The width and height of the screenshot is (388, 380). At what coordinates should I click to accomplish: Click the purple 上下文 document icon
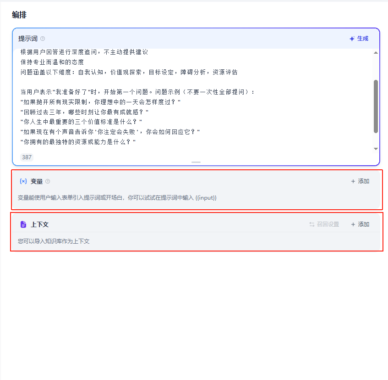[x=23, y=224]
